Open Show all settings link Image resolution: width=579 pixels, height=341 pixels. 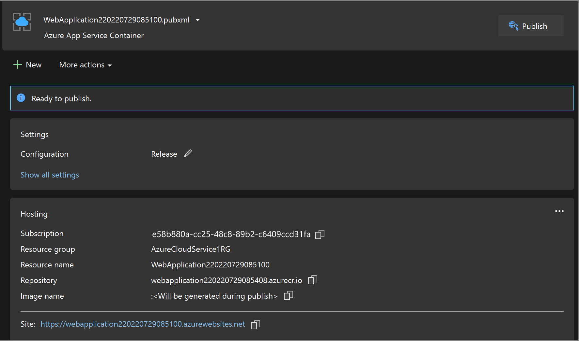click(50, 175)
